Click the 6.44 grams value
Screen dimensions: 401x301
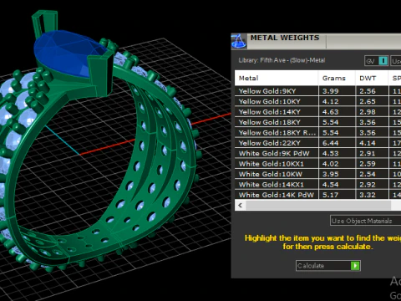pos(331,143)
